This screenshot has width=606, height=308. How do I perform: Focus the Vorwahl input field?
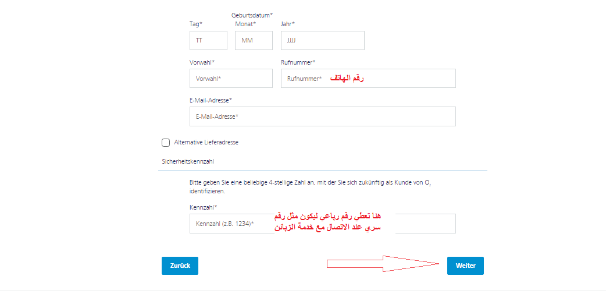pos(231,79)
